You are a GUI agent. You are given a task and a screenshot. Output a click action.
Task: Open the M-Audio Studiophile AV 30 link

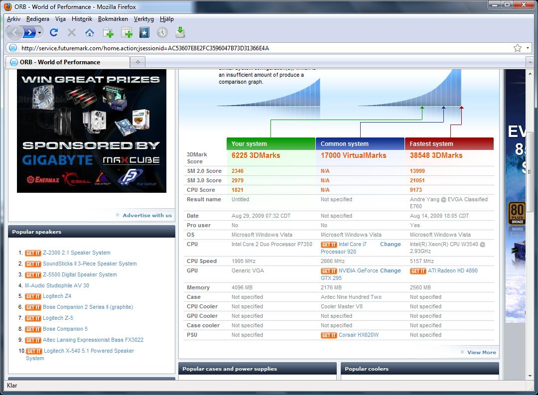57,285
